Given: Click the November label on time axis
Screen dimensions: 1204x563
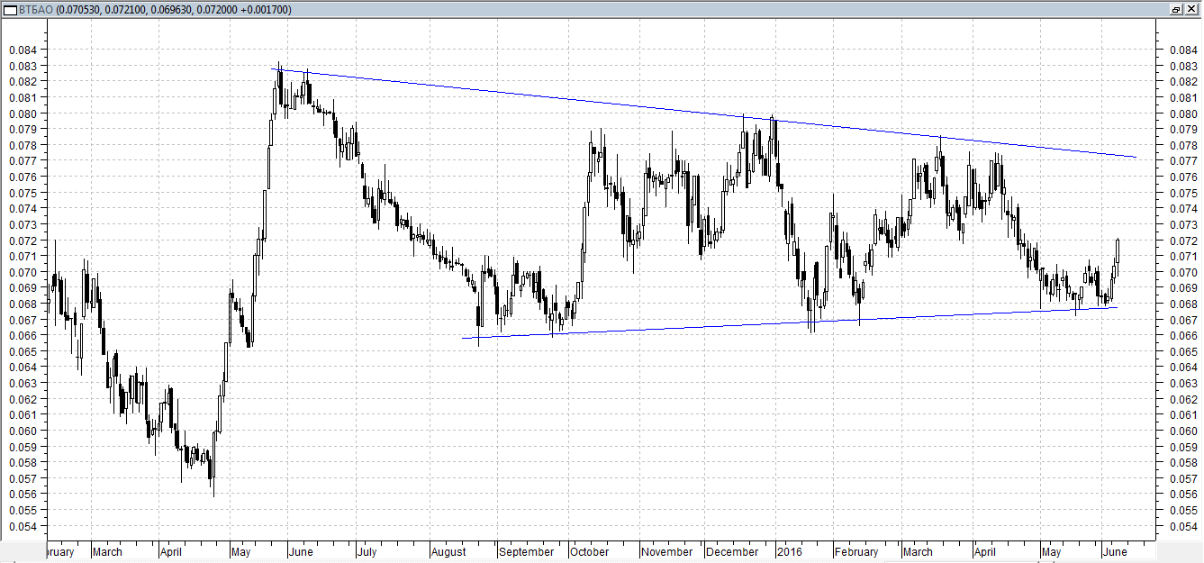Looking at the screenshot, I should pos(668,551).
